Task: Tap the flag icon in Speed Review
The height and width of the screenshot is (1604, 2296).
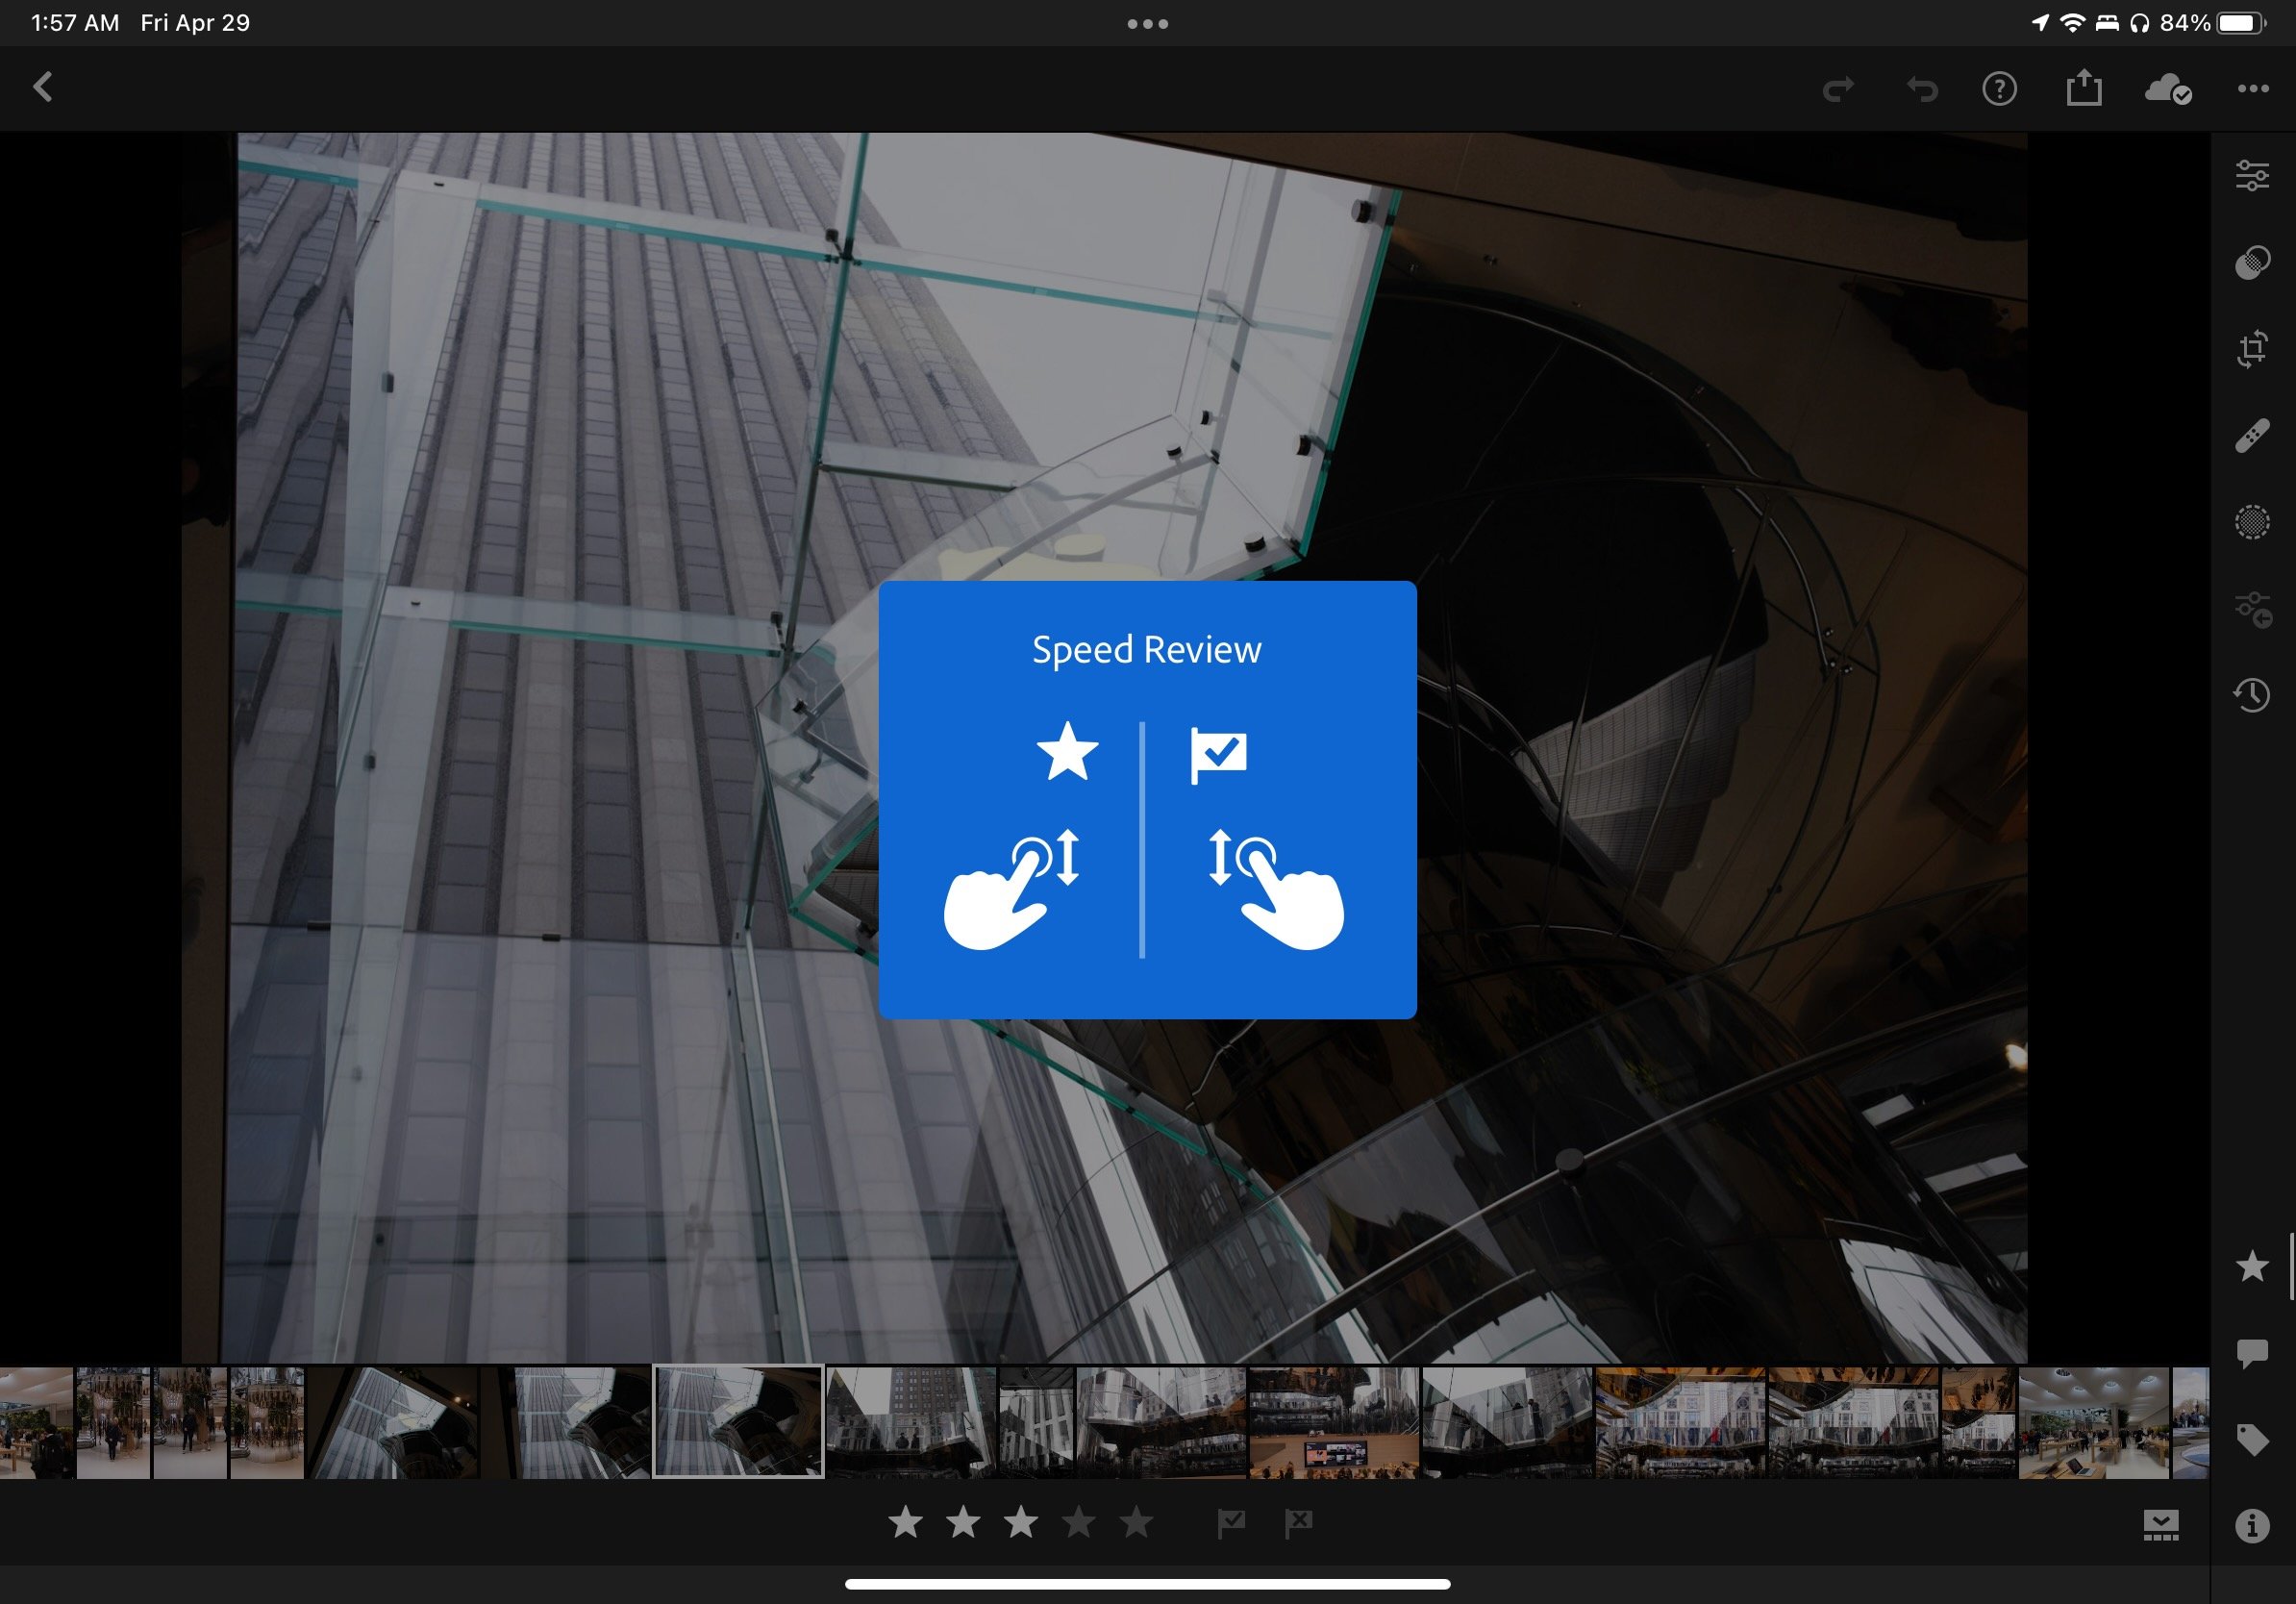Action: (1218, 755)
